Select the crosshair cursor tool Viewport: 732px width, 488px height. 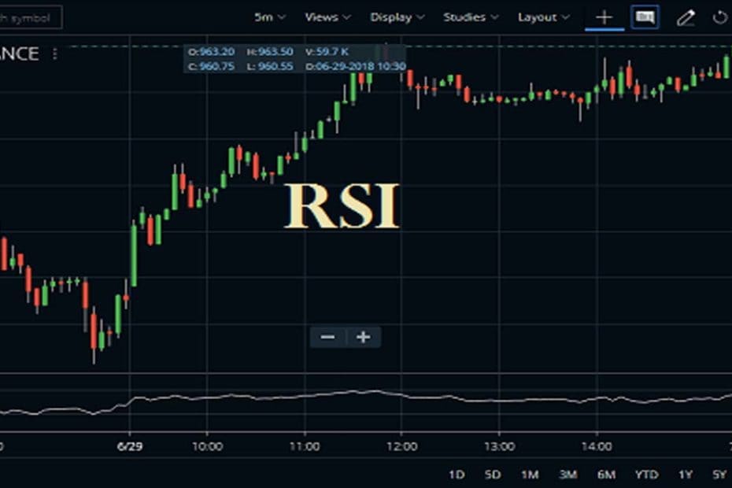pyautogui.click(x=604, y=18)
